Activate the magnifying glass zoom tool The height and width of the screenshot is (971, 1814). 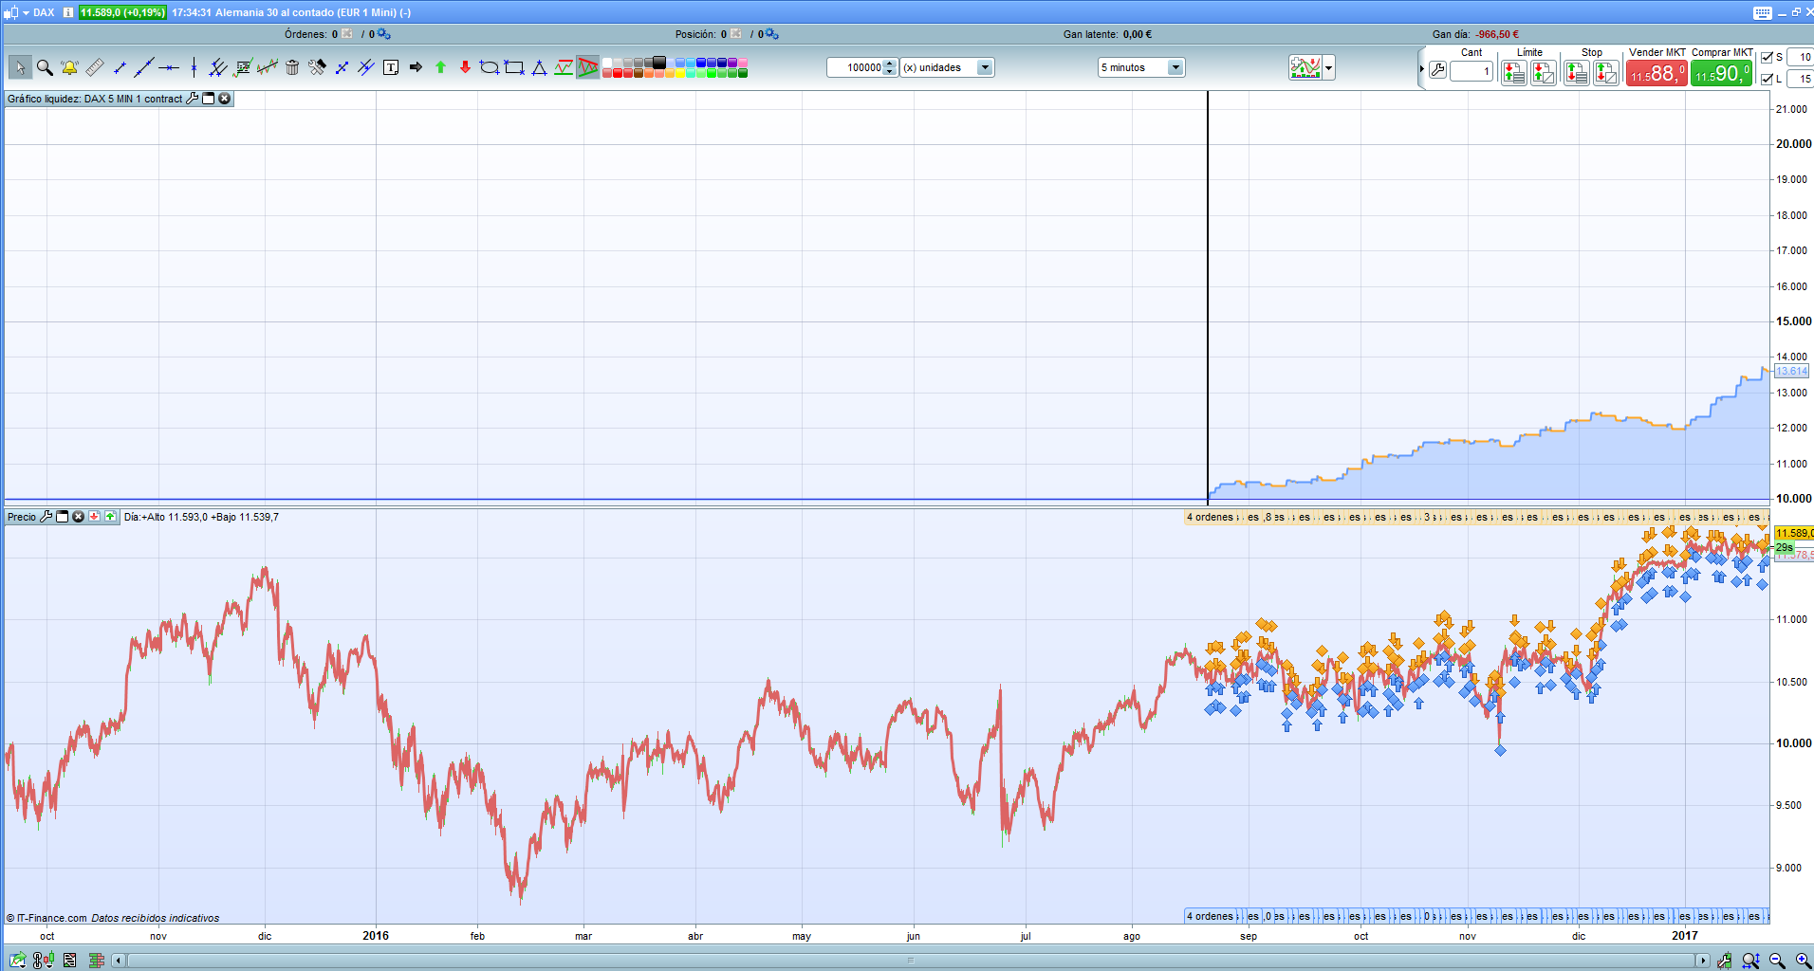(x=45, y=67)
